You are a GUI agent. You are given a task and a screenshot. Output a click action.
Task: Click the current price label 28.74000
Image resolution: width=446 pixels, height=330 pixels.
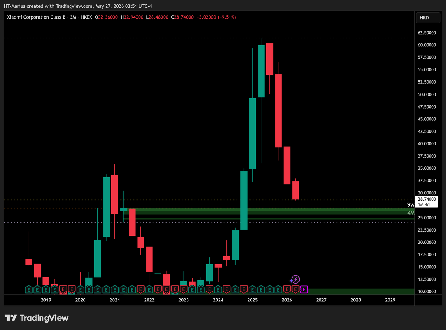pos(427,200)
